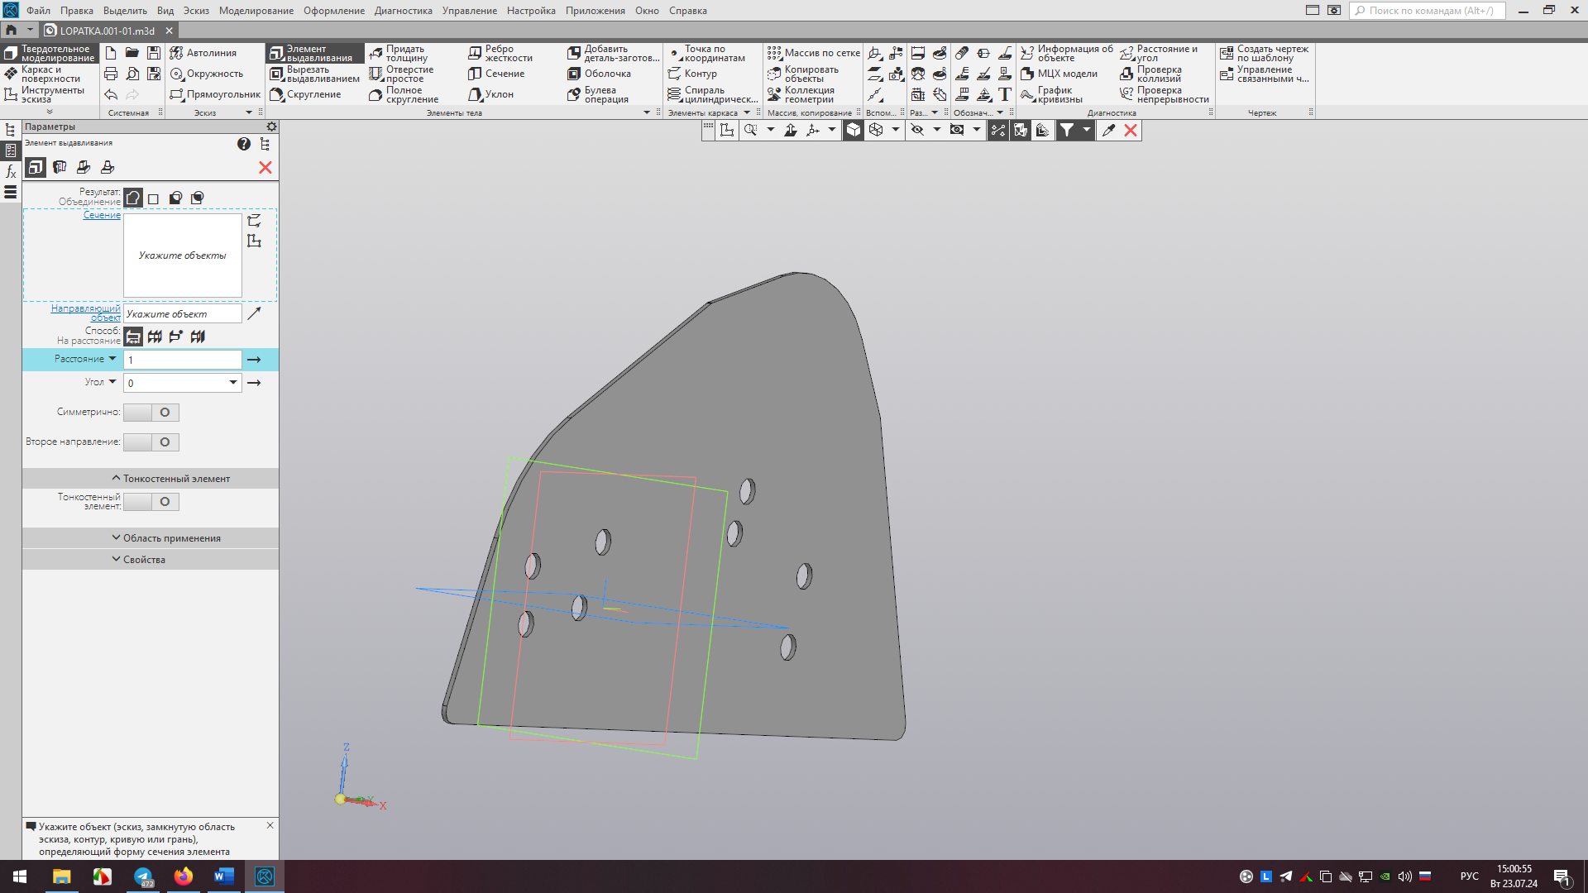1588x893 pixels.
Task: Expand the Элементы каркаса group dropdown
Action: coord(747,112)
